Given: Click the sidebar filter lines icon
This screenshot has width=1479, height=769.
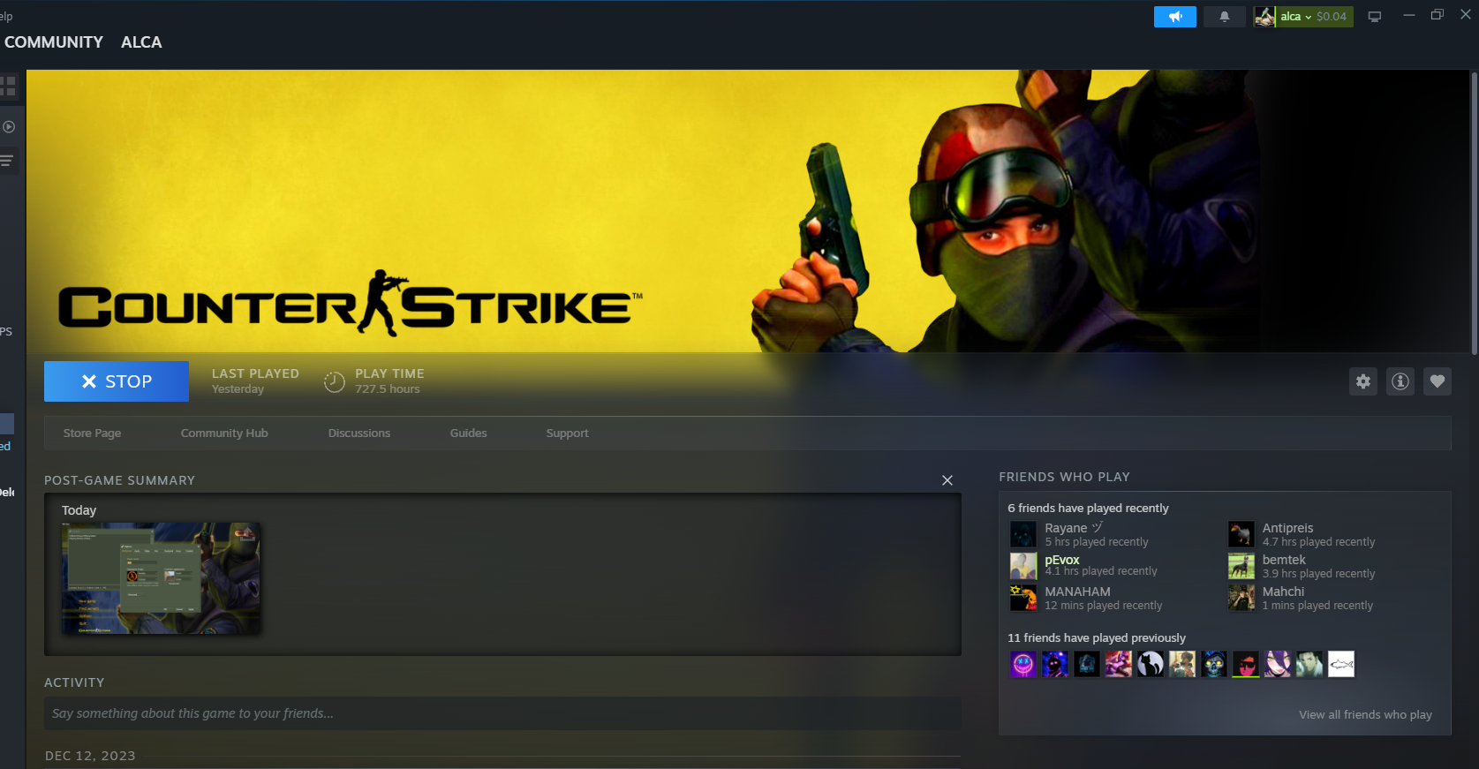Looking at the screenshot, I should [x=7, y=161].
